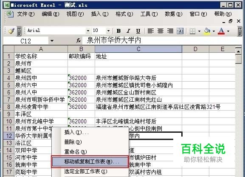Restore the workbook window

(231, 21)
